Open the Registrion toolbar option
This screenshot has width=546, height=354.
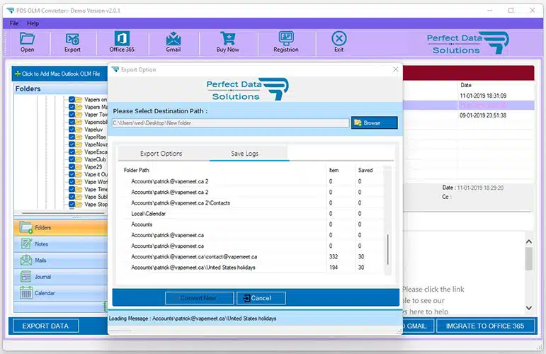coord(286,42)
